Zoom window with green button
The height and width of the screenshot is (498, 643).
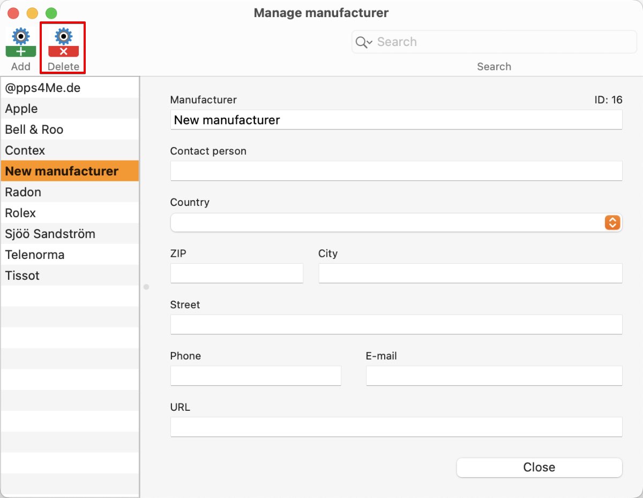click(x=51, y=13)
